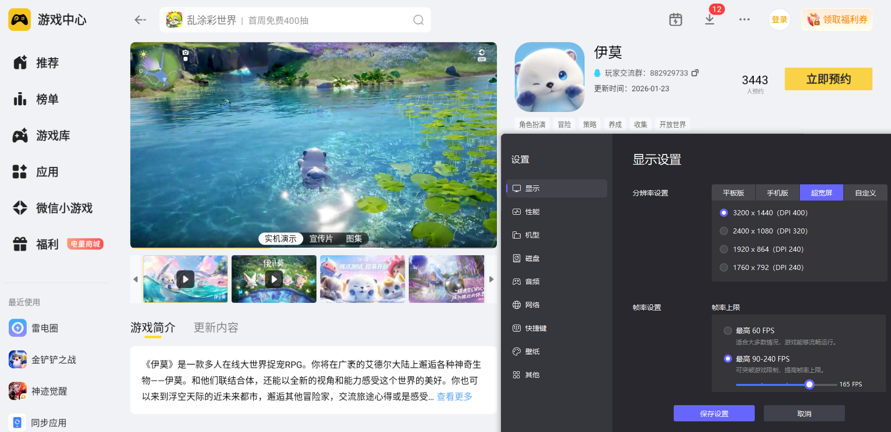The image size is (891, 432).
Task: Click the 策略 genre tag
Action: coord(590,125)
